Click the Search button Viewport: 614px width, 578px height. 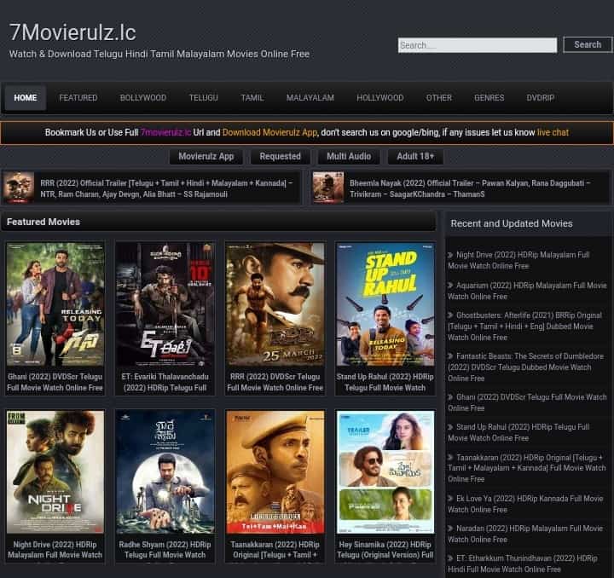click(x=588, y=44)
